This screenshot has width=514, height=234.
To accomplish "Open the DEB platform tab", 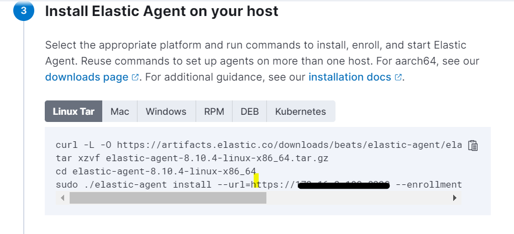I will (x=249, y=111).
